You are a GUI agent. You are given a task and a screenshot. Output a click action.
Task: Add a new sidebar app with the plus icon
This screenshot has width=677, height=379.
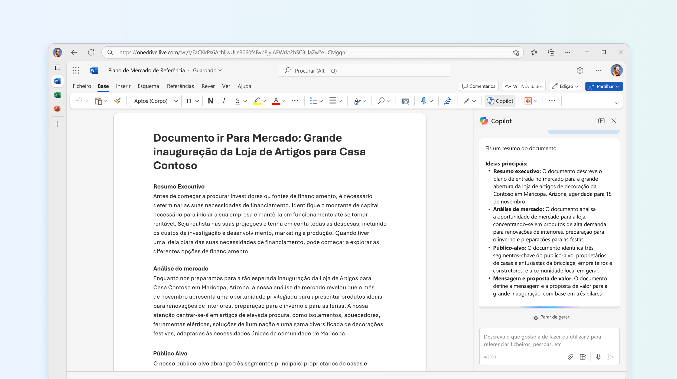pyautogui.click(x=57, y=124)
